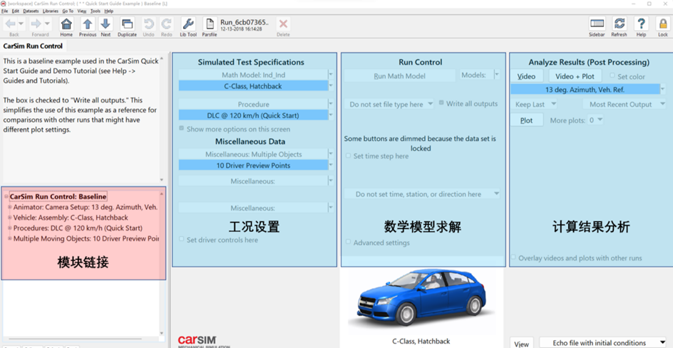Click Run Math Model button
This screenshot has height=348, width=673.
(399, 76)
